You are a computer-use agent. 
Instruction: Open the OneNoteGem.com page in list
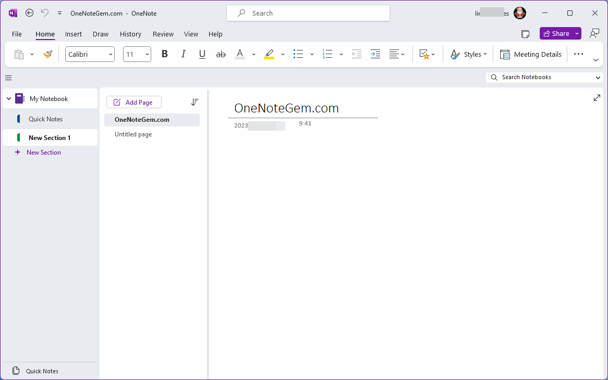[152, 120]
